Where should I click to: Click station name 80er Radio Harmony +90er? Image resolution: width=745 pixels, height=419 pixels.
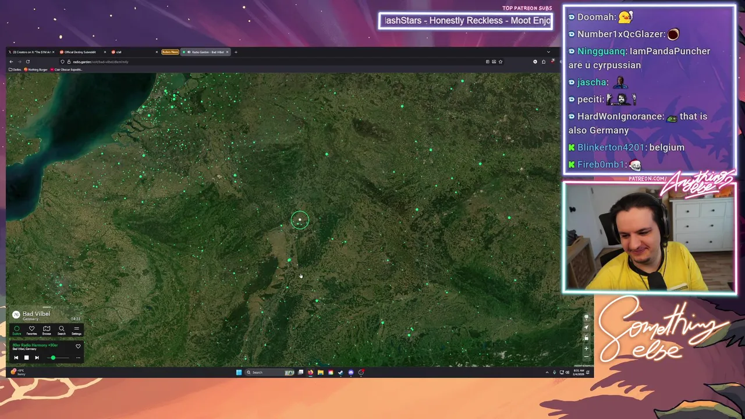[x=35, y=345]
